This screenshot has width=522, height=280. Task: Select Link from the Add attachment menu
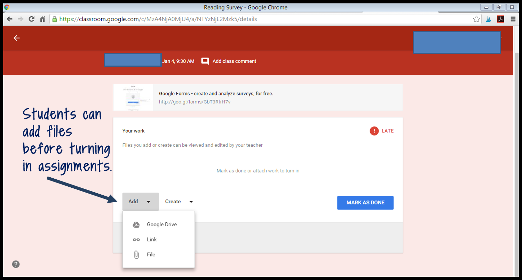point(152,239)
